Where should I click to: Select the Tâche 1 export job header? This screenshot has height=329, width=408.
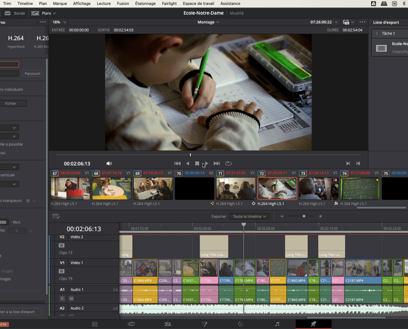tap(390, 33)
